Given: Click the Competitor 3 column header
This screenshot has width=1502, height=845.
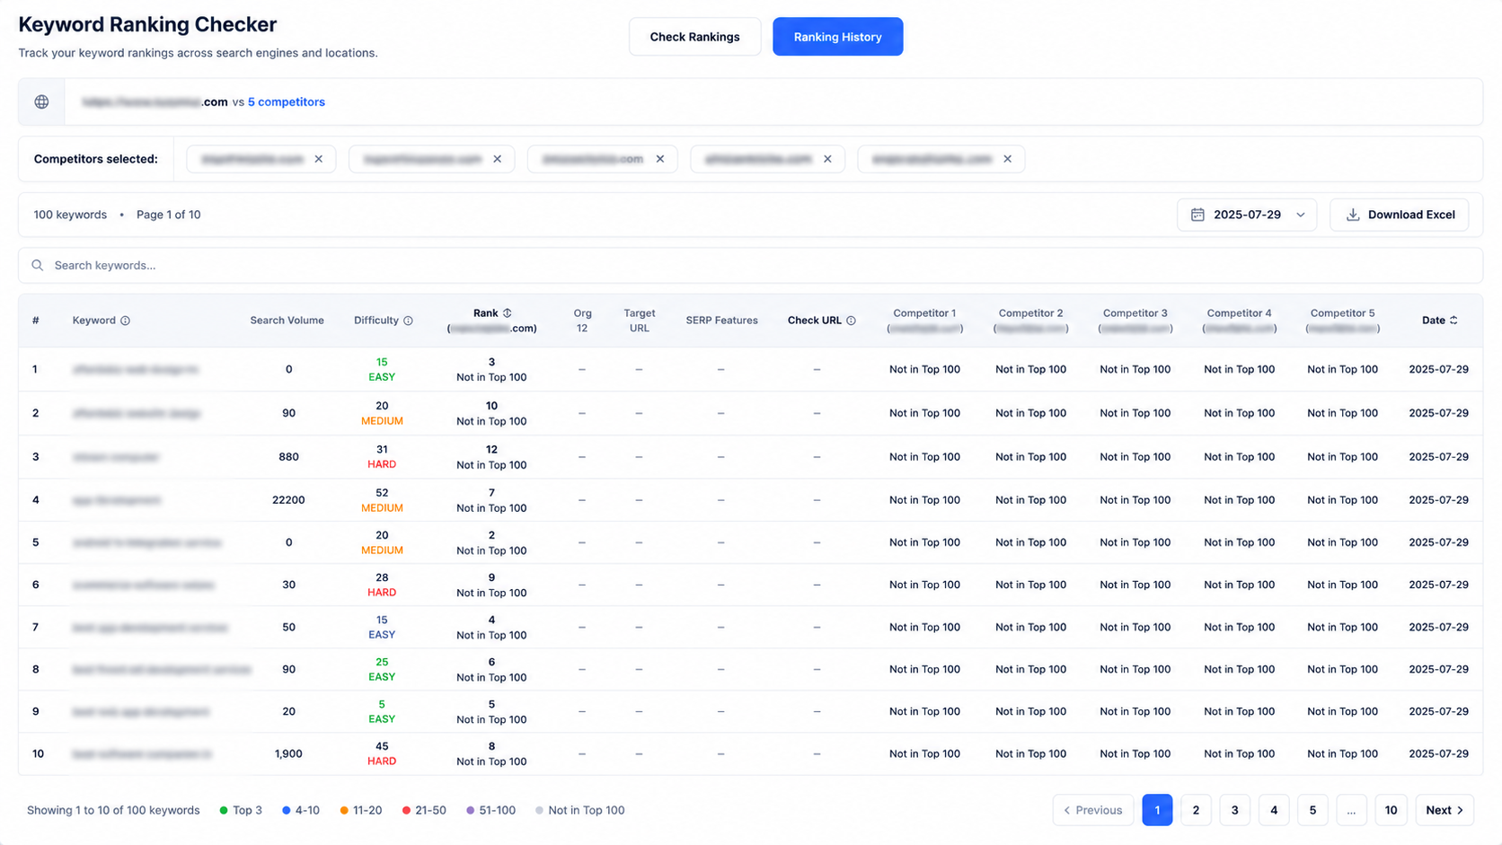Looking at the screenshot, I should pyautogui.click(x=1135, y=321).
